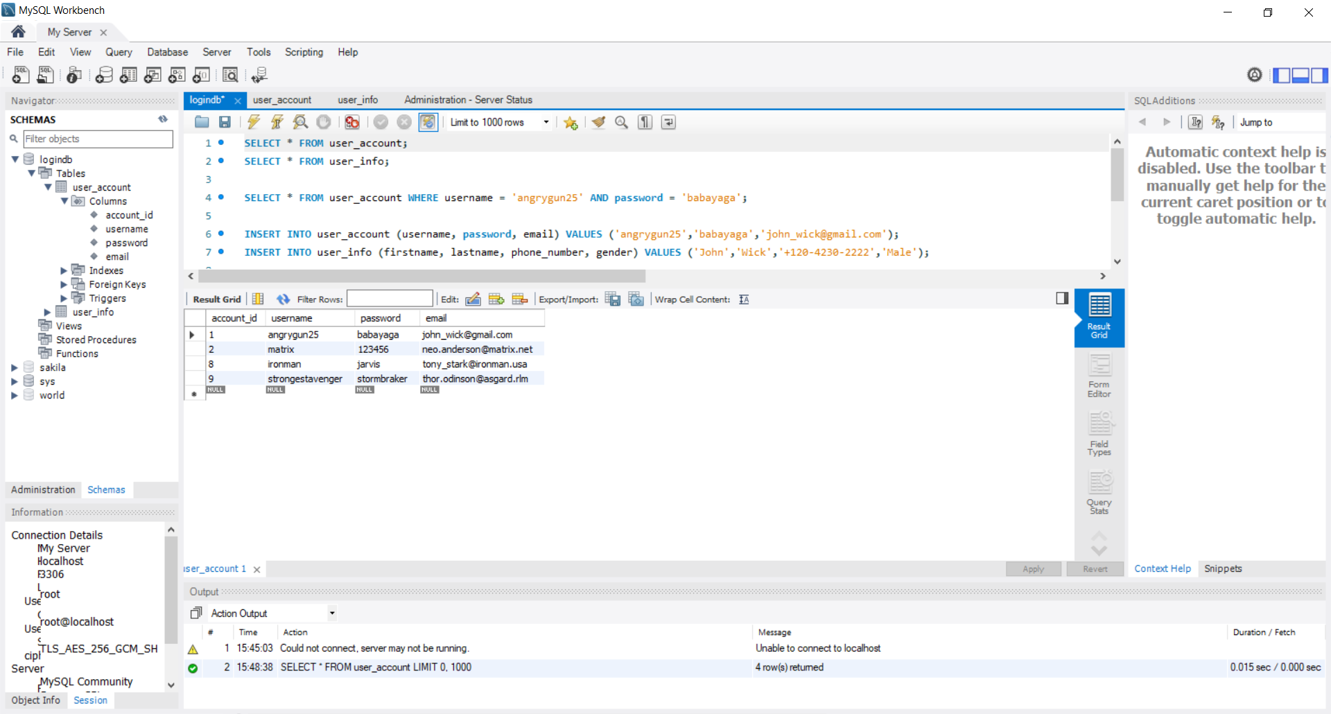
Task: Execute the SQL script with lightning icon
Action: (254, 122)
